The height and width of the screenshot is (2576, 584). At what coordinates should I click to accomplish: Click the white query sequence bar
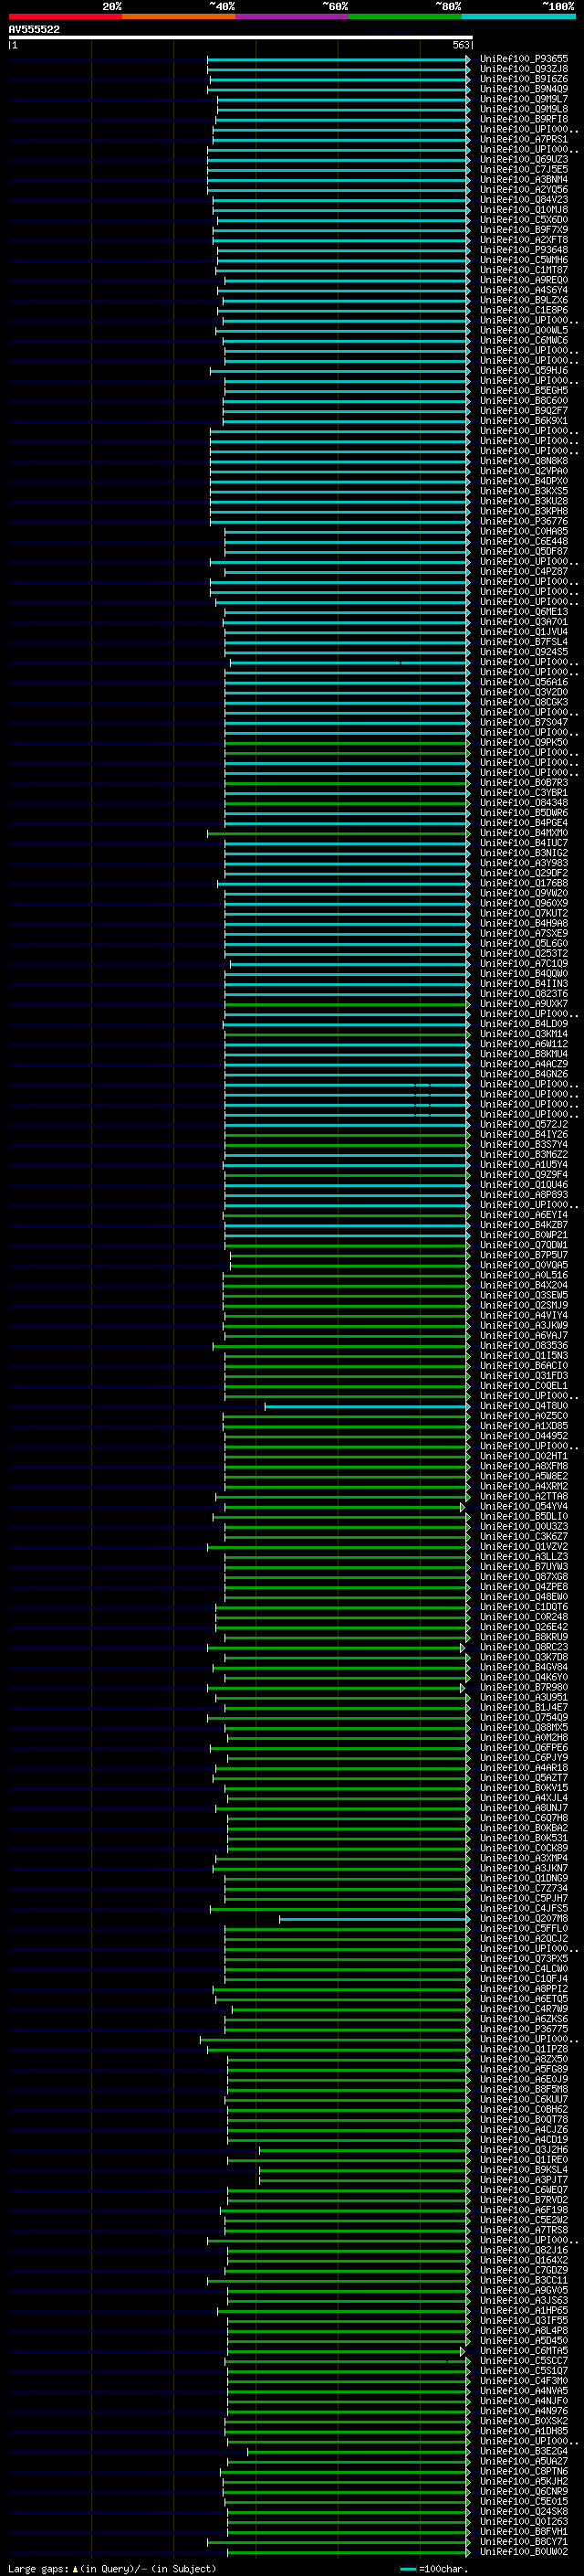point(241,37)
